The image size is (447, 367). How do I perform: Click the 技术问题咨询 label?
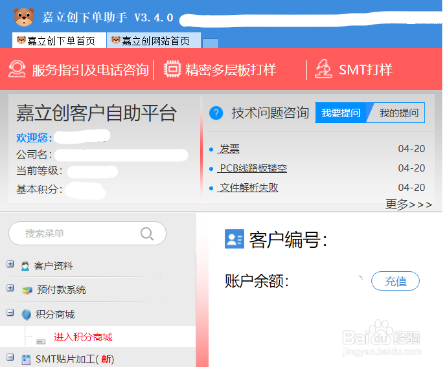pos(270,113)
